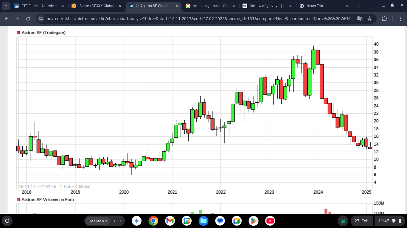Launch Gmail from the shelf

pyautogui.click(x=170, y=221)
